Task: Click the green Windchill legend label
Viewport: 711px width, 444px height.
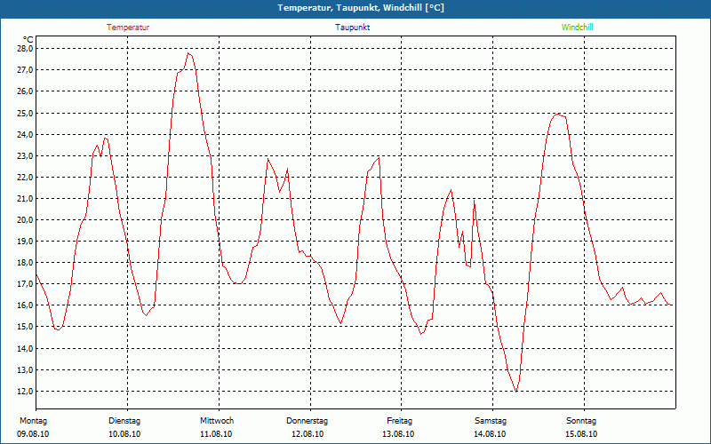Action: (577, 28)
